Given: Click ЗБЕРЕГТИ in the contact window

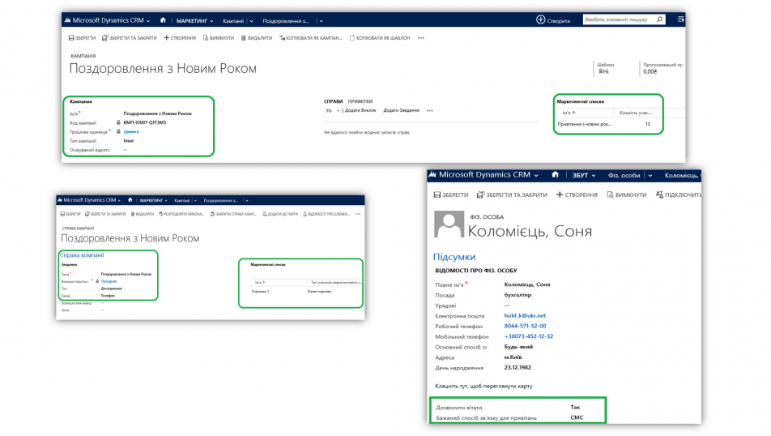Looking at the screenshot, I should pos(451,194).
